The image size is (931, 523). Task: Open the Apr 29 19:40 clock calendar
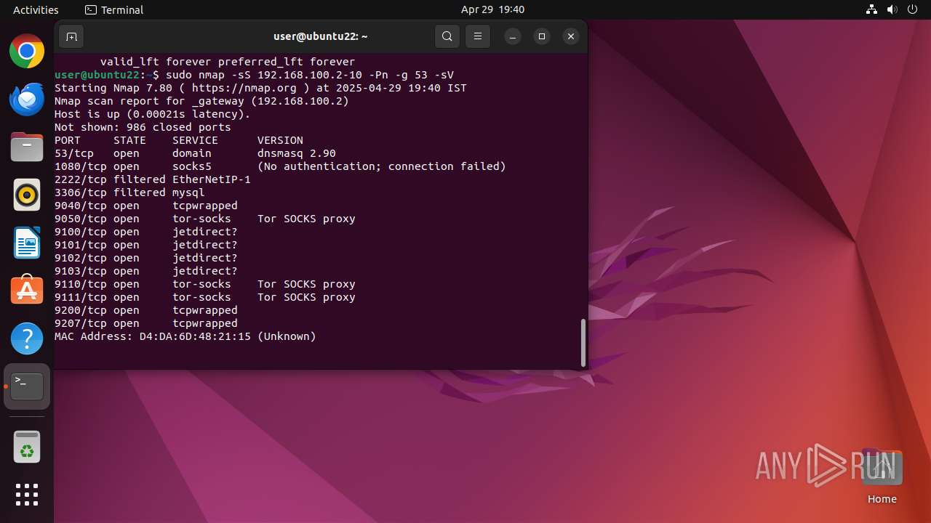492,9
